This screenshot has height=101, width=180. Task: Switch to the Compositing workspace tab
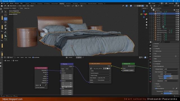point(83,4)
